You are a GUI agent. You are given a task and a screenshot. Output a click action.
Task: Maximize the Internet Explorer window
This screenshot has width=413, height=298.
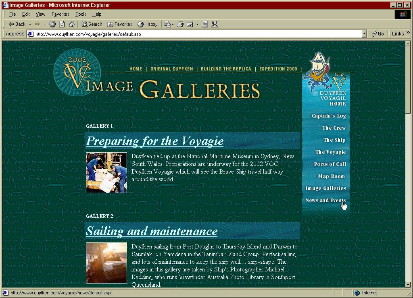[x=400, y=5]
